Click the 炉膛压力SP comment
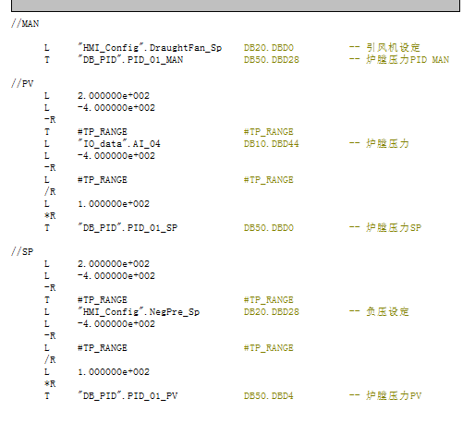 (x=394, y=228)
